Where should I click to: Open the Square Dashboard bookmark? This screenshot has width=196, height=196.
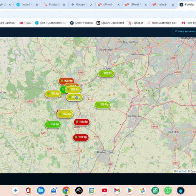coord(110,23)
